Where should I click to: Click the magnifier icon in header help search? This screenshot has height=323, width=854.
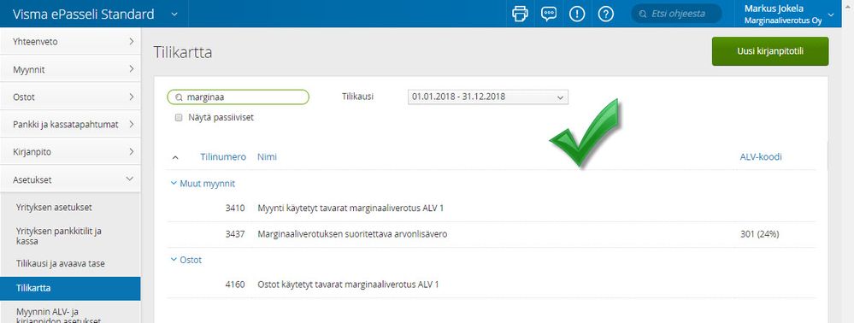point(643,14)
